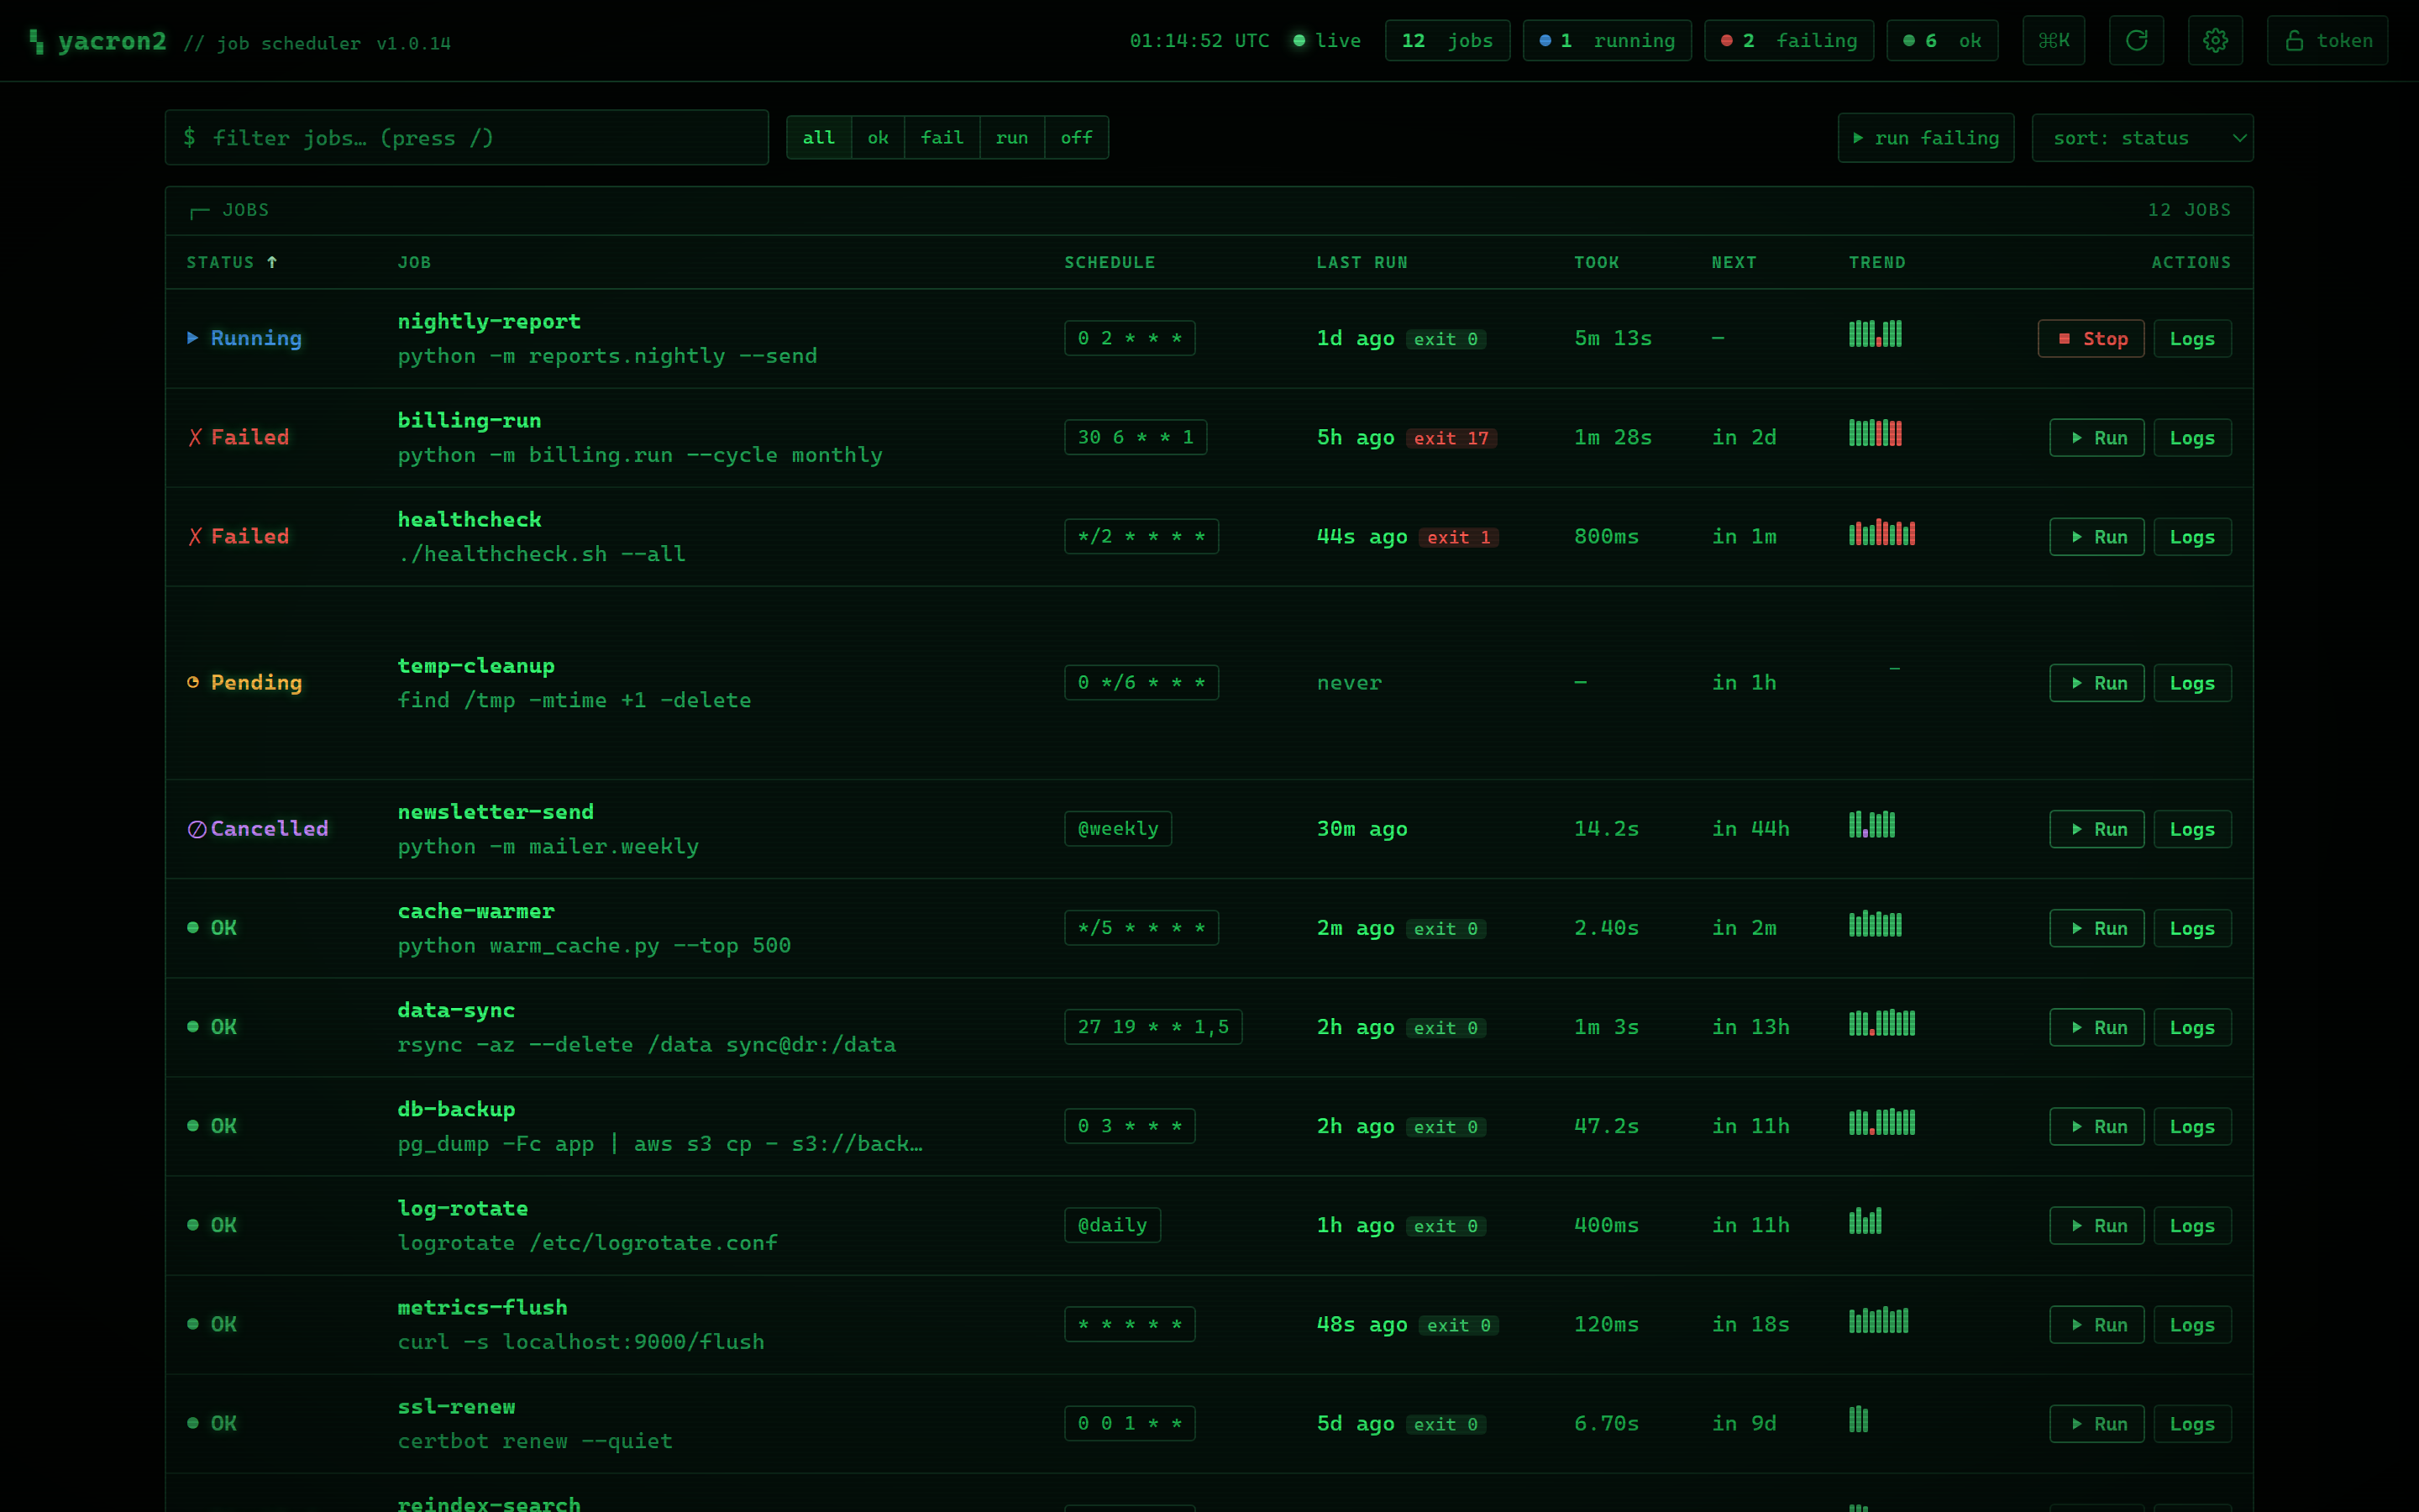Sort by the NEXT column header

(x=1734, y=262)
